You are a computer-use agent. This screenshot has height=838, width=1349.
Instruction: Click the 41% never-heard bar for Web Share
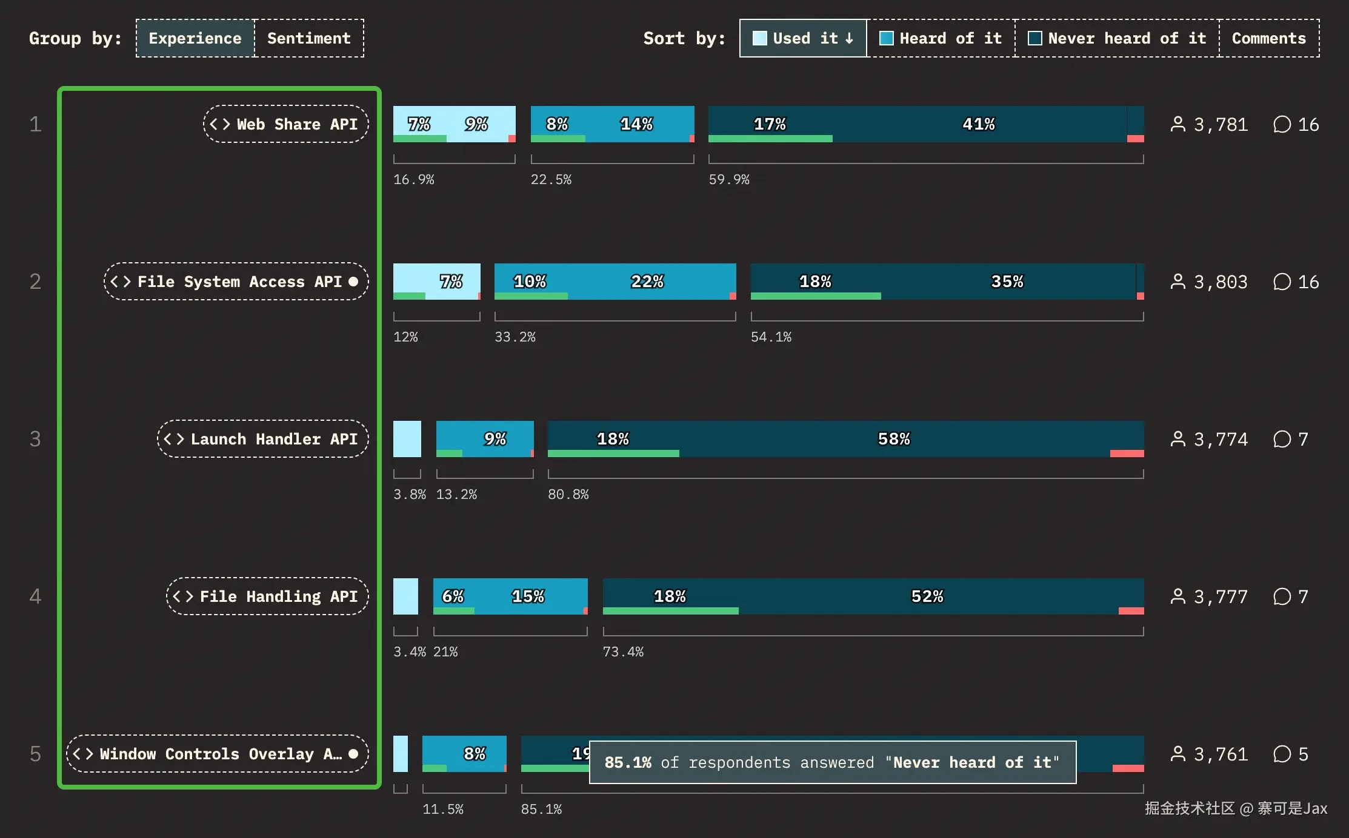tap(978, 123)
